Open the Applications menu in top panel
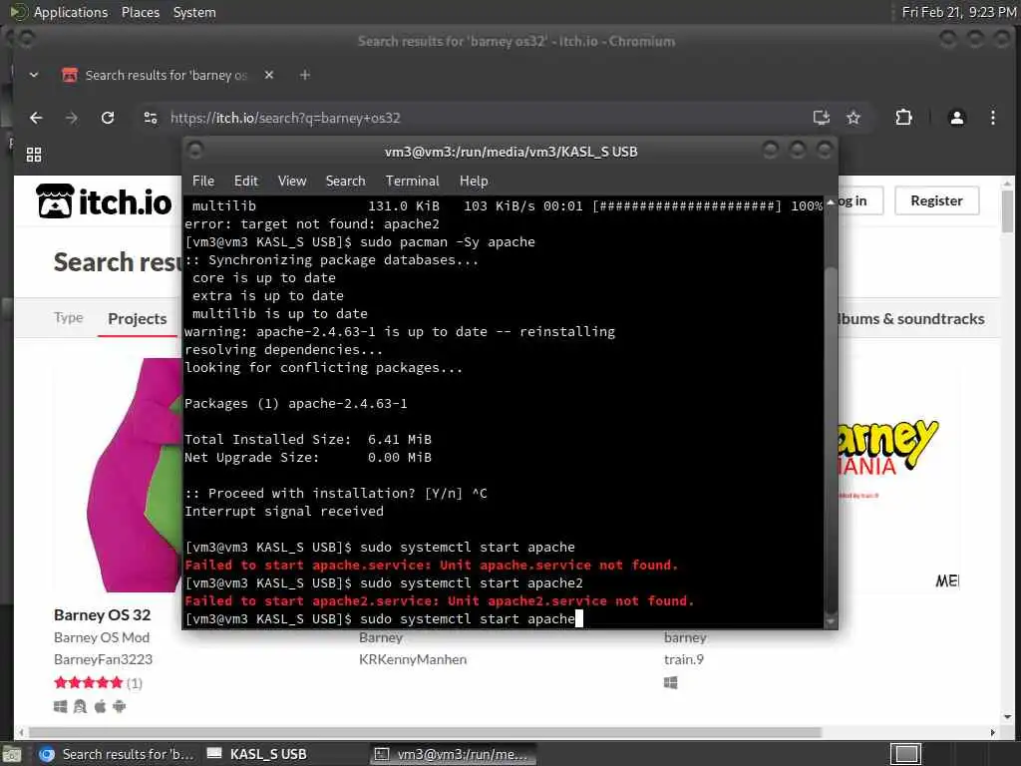The width and height of the screenshot is (1021, 766). (x=71, y=12)
